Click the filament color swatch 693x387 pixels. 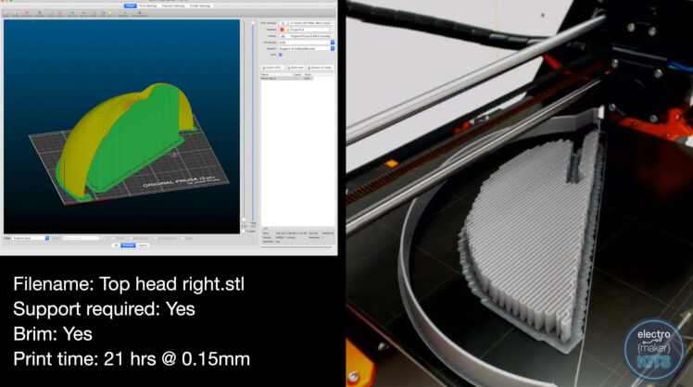tap(283, 30)
